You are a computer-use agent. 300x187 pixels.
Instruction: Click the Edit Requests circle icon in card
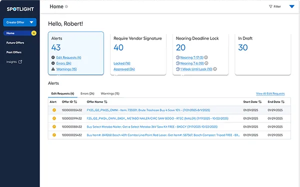(x=53, y=57)
